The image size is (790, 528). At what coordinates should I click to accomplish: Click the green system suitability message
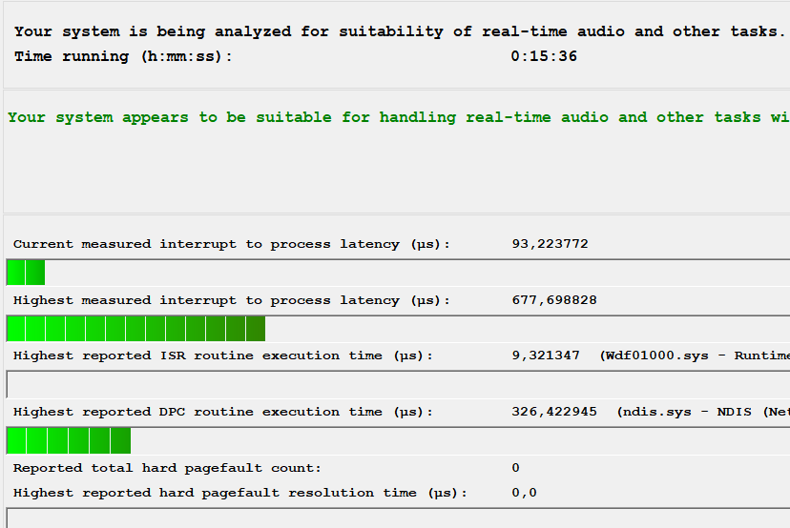(399, 117)
